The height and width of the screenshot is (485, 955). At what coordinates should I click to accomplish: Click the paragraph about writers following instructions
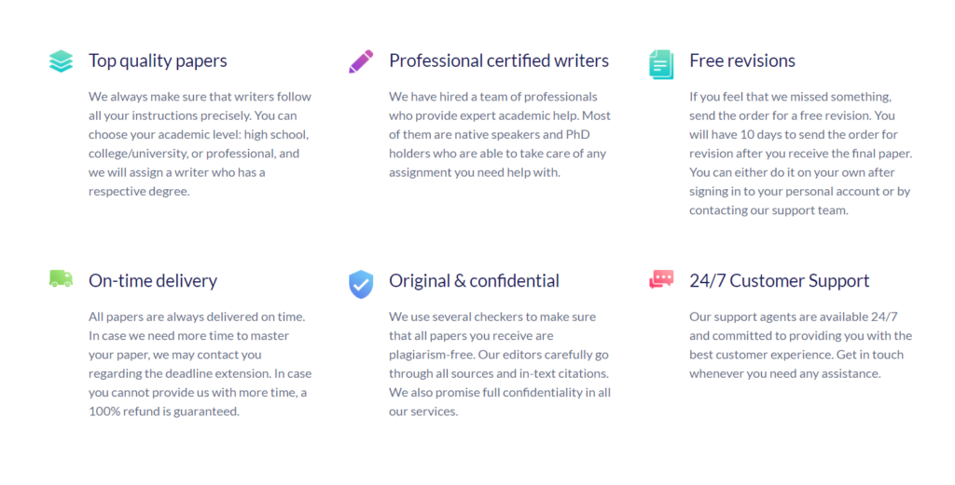coord(200,144)
